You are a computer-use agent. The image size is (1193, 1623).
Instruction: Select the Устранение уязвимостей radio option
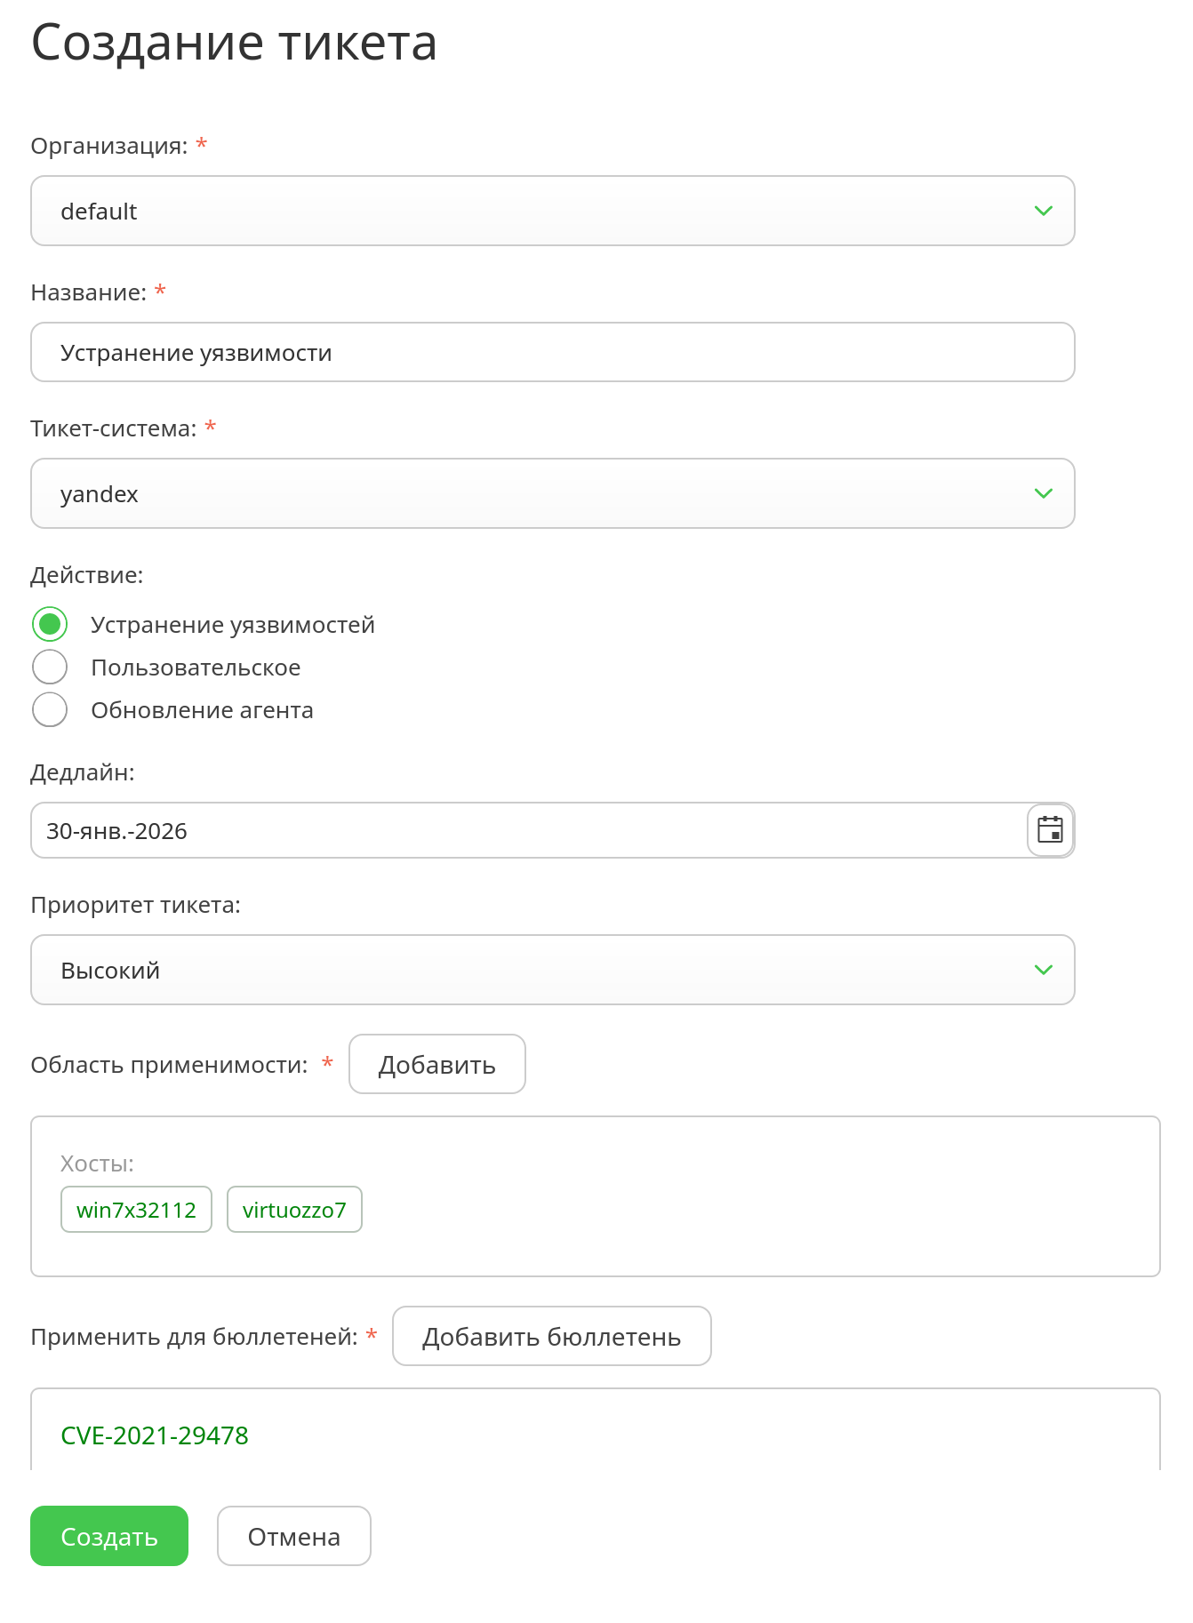click(x=50, y=625)
